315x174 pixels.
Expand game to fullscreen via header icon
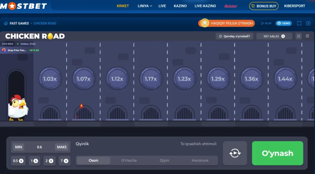(x=299, y=23)
